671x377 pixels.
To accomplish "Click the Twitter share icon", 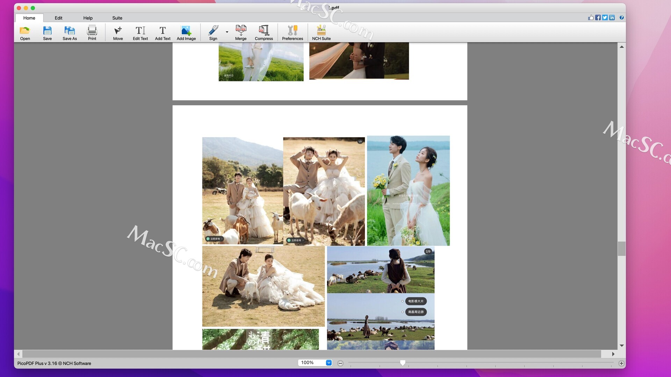I will click(605, 17).
